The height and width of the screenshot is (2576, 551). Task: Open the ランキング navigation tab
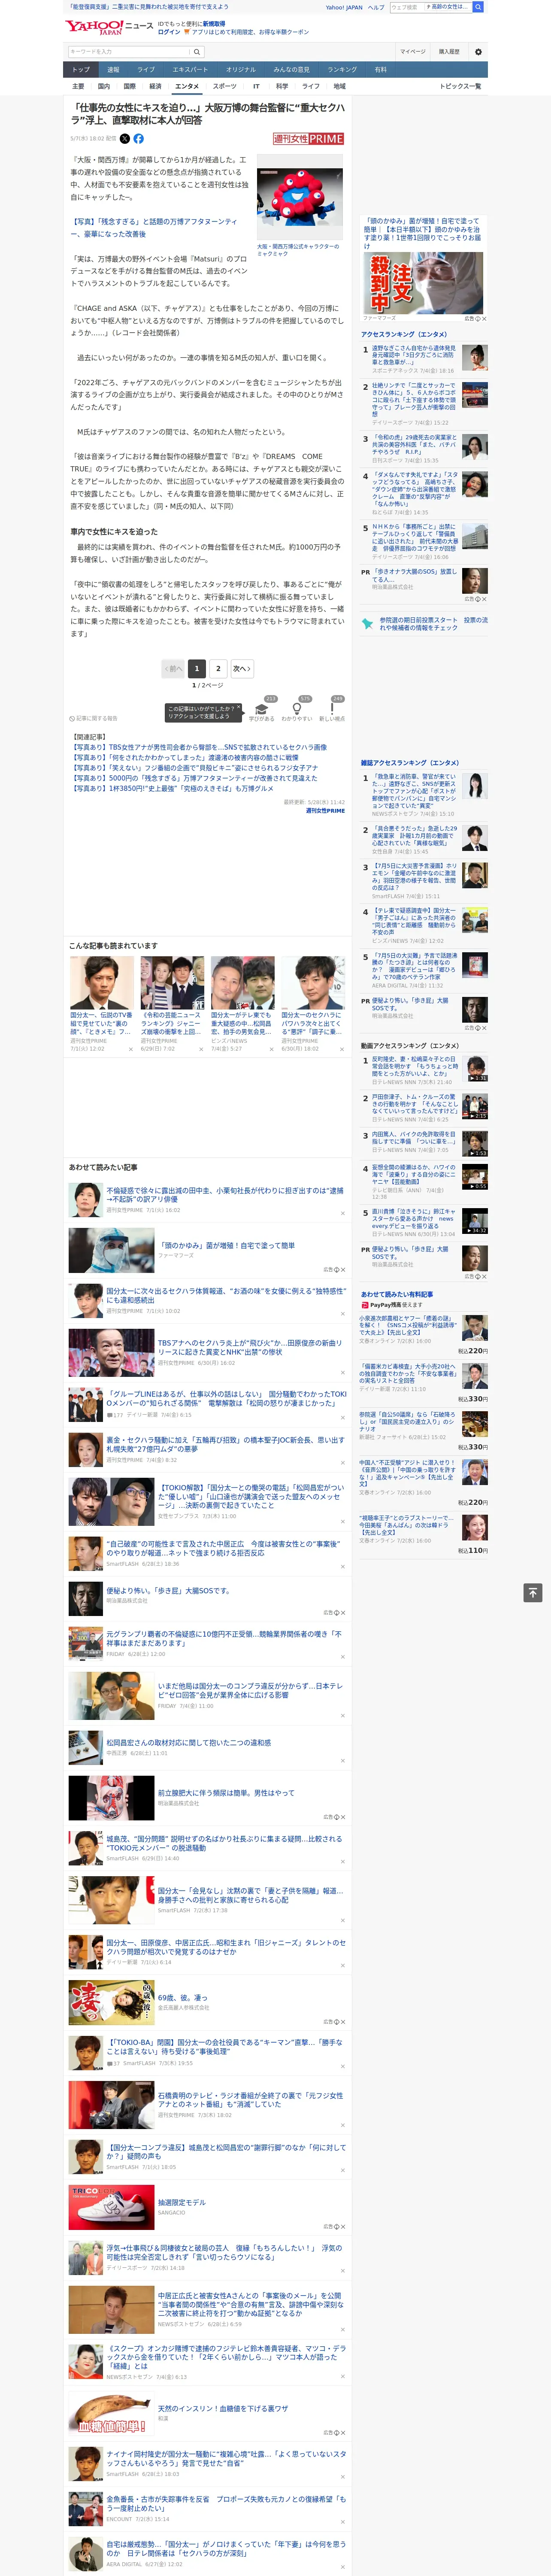(342, 70)
